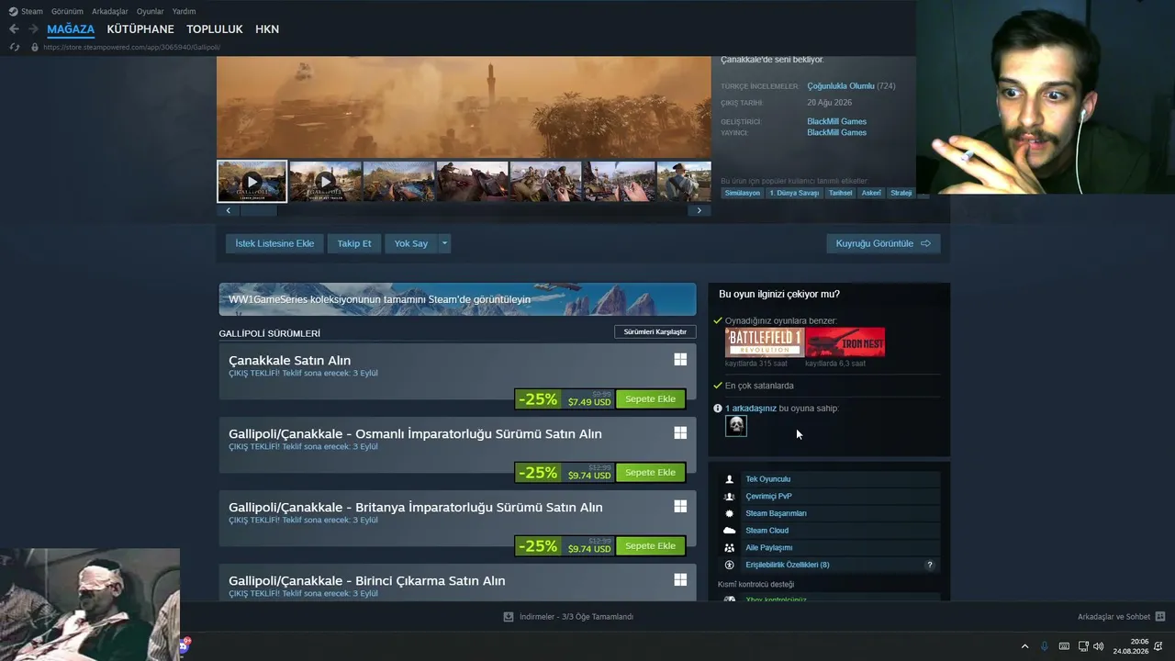Viewport: 1175px width, 661px height.
Task: Open the Iron Nest game capsule
Action: coord(845,342)
